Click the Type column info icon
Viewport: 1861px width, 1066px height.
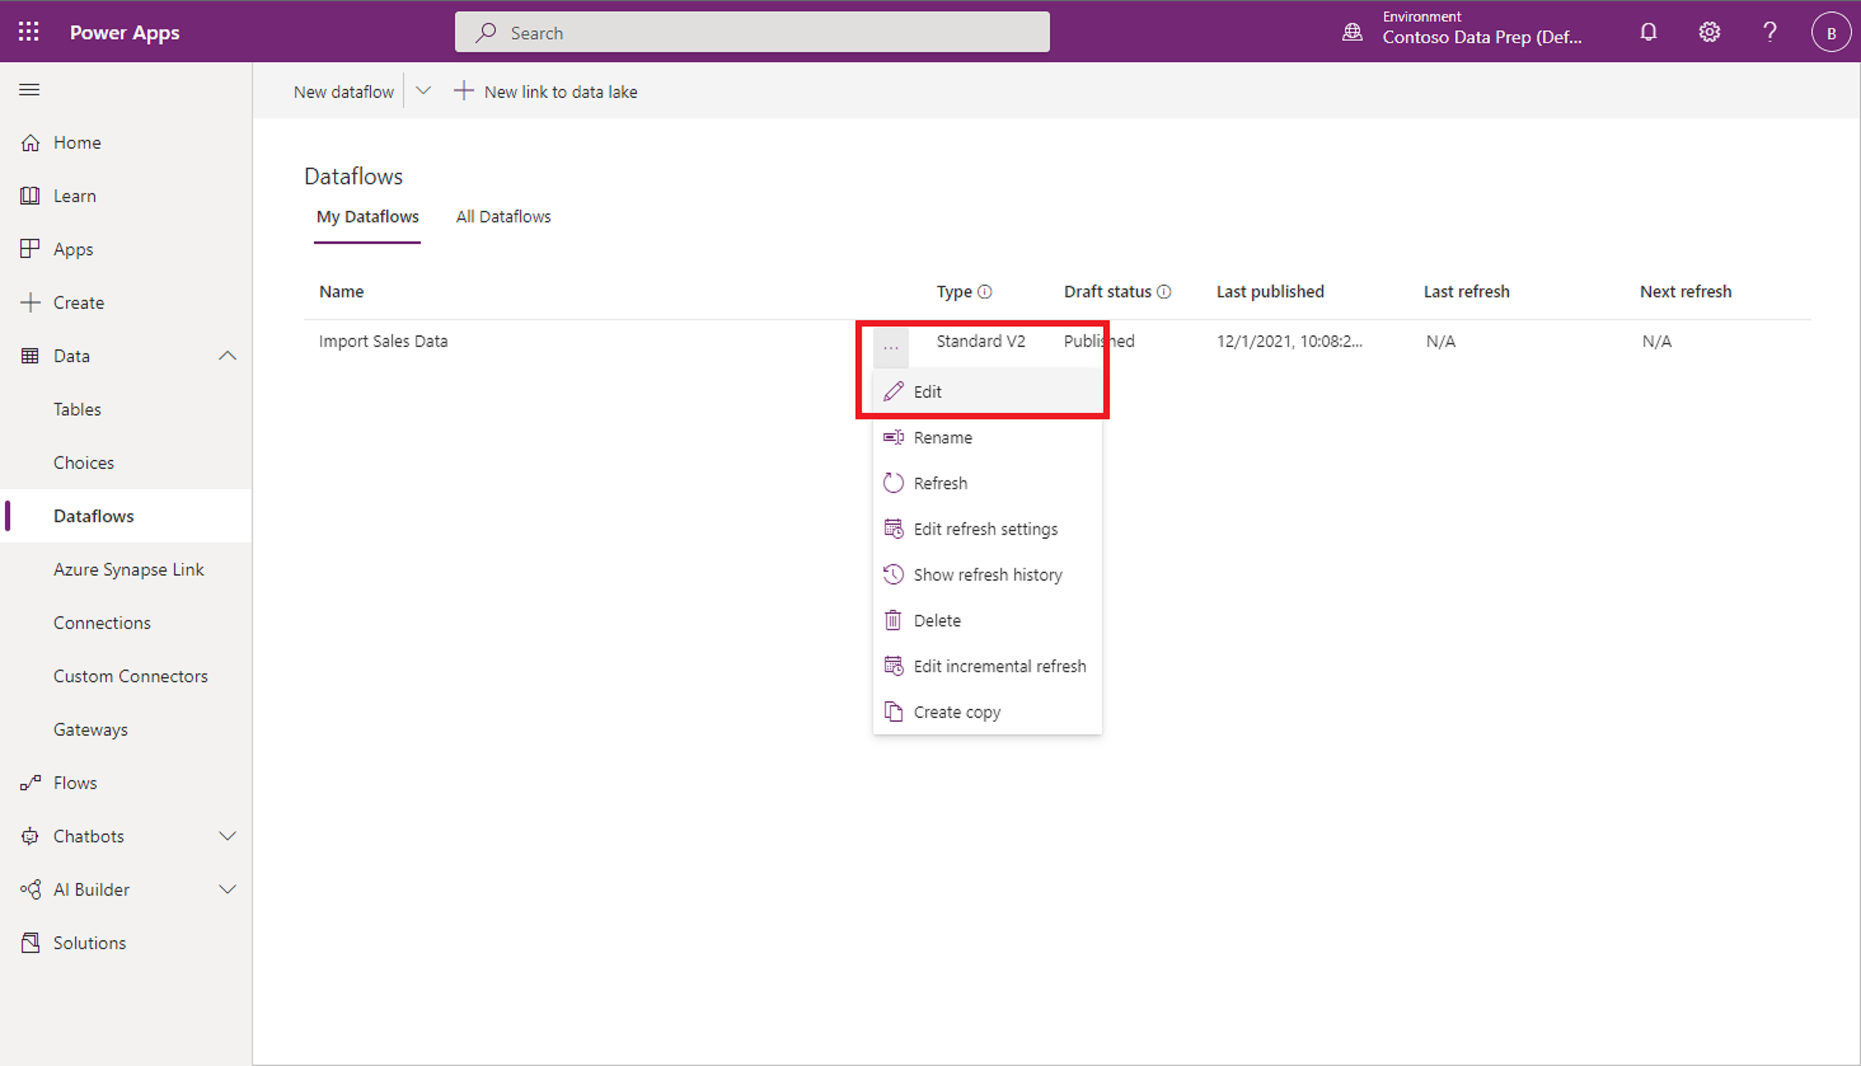pyautogui.click(x=985, y=292)
